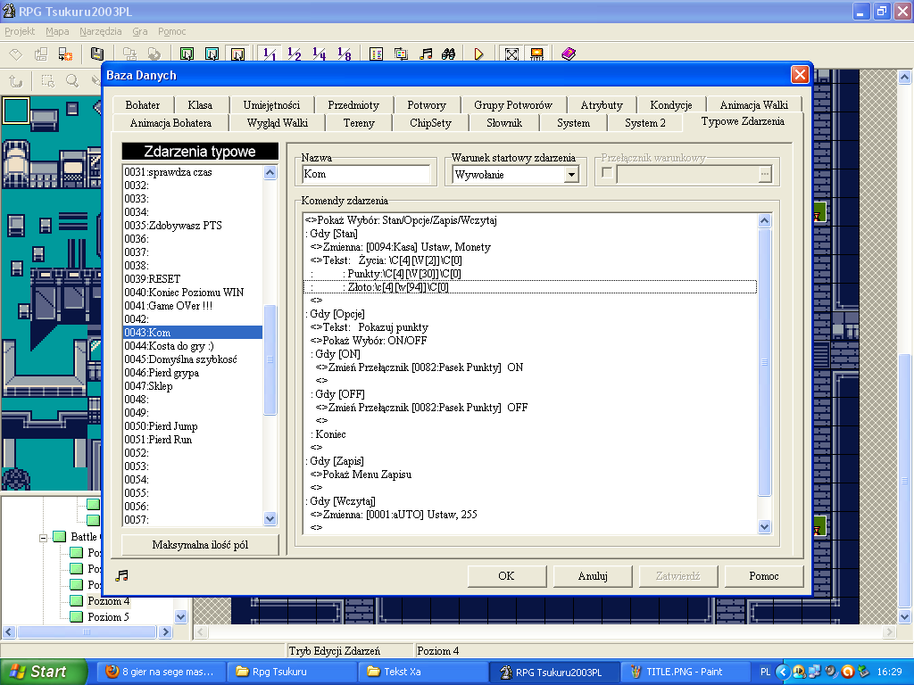Open the Pomoc menu in menu bar
This screenshot has height=685, width=914.
tap(172, 31)
